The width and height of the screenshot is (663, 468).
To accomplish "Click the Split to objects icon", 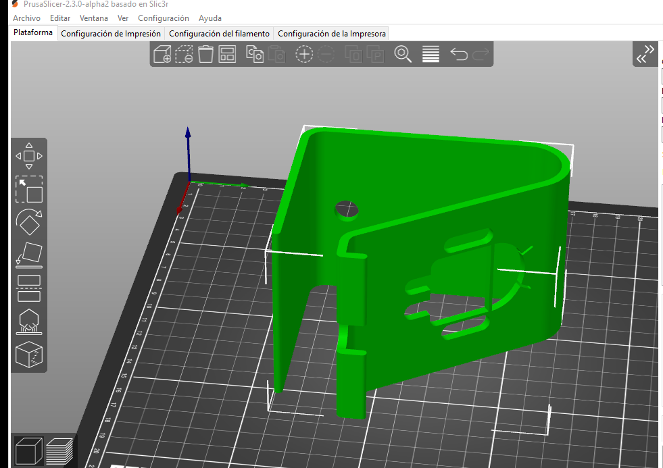I will (353, 54).
